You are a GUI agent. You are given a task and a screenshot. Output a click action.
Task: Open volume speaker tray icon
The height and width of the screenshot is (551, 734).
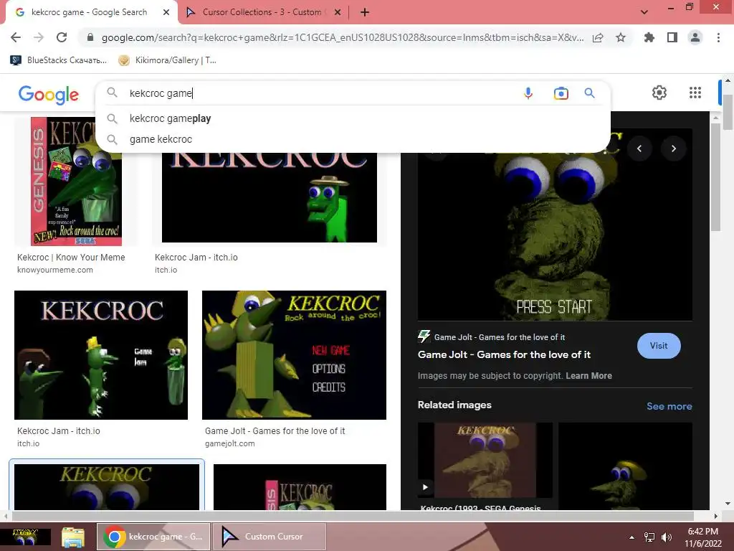pos(666,537)
